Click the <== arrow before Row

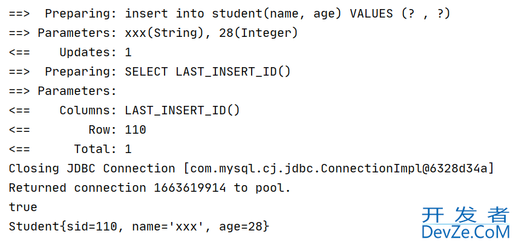19,129
